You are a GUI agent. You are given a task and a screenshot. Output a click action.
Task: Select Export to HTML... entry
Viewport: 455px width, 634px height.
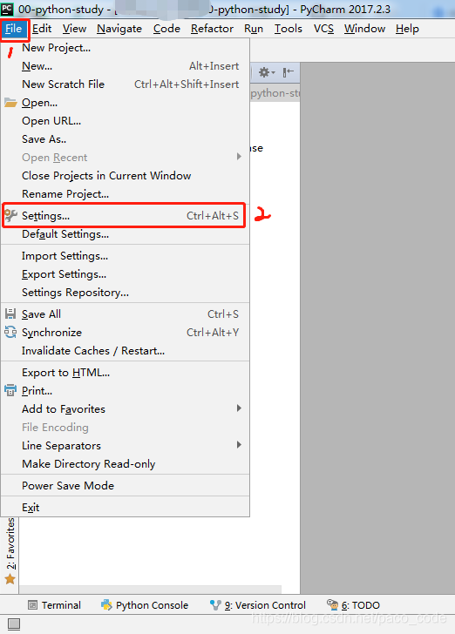point(126,373)
